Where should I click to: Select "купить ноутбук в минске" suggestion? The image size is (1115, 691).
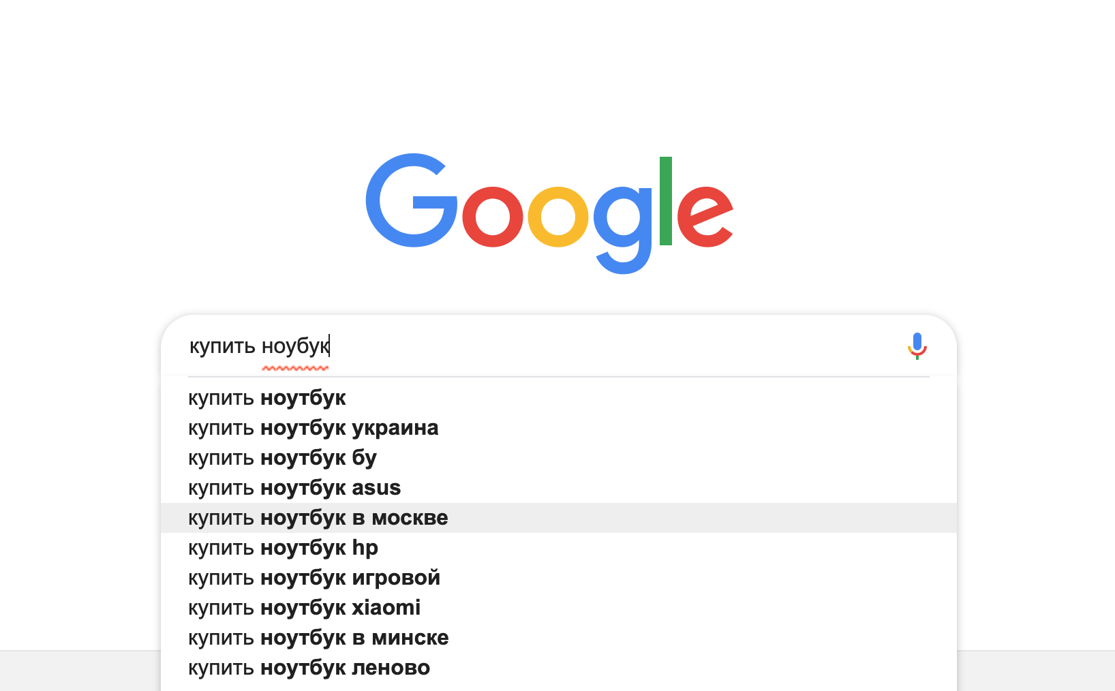tap(318, 638)
